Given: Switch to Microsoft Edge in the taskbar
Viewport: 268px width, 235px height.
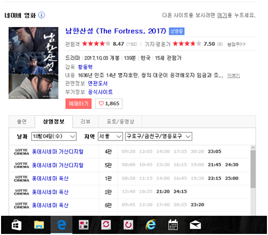Looking at the screenshot, I should click(62, 225).
